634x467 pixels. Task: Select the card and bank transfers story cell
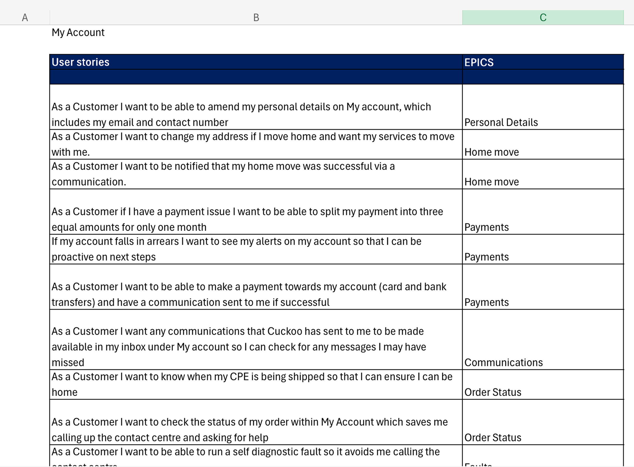pyautogui.click(x=249, y=294)
